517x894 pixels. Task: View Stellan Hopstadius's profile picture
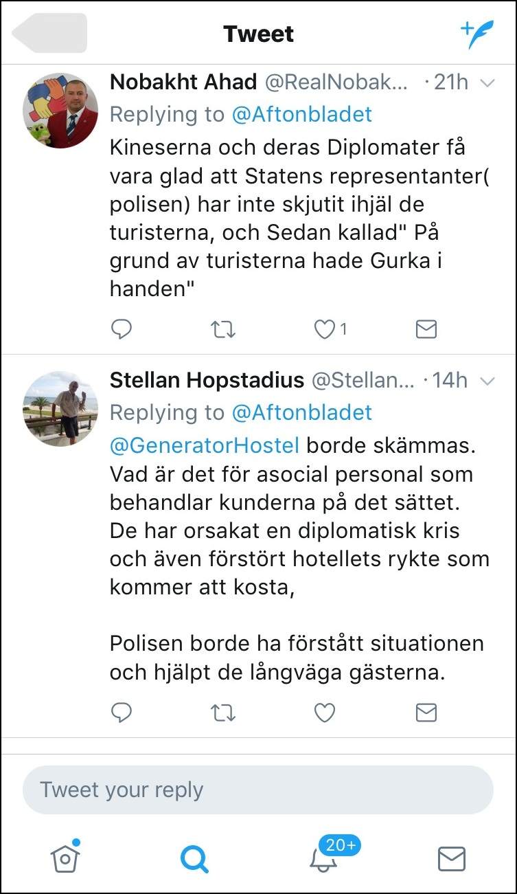60,408
